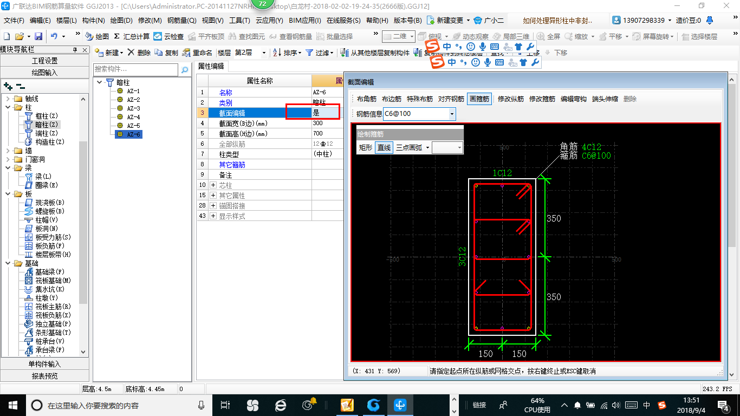Select 筏板基础(M) in the navigation tree

tap(48, 281)
